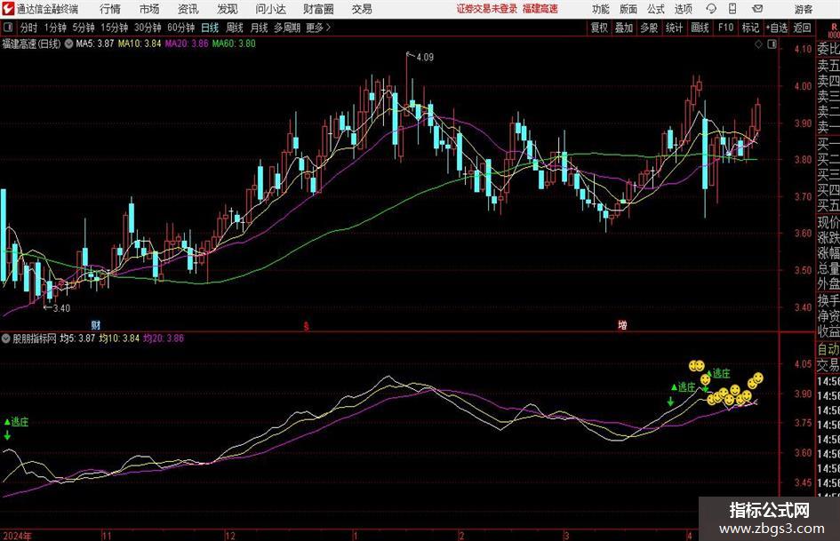840x541 pixels.
Task: Open the 行情 menu
Action: click(x=110, y=9)
